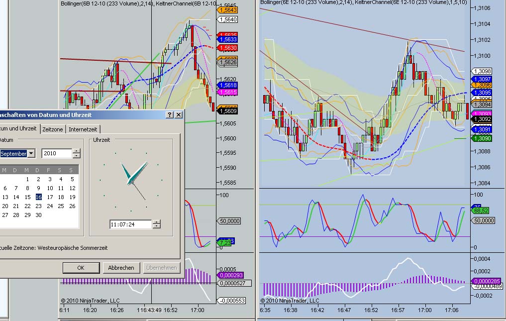Pick day 24 in the calendar
This screenshot has width=506, height=321.
(50, 206)
